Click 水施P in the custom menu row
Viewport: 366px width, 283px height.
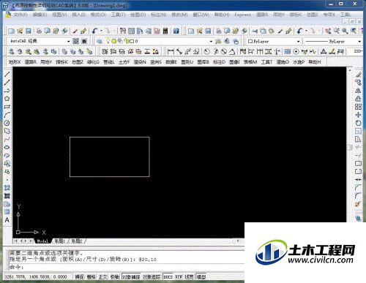coord(299,62)
